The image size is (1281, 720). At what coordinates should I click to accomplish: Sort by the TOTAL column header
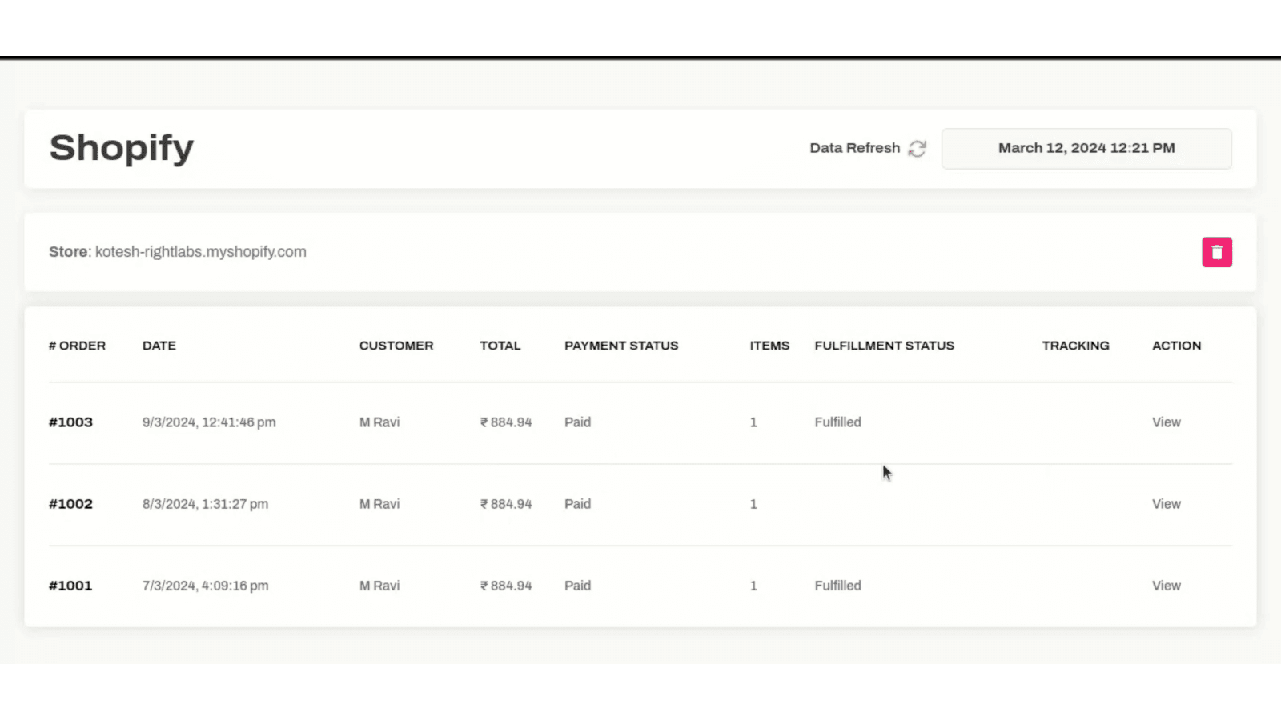[500, 346]
